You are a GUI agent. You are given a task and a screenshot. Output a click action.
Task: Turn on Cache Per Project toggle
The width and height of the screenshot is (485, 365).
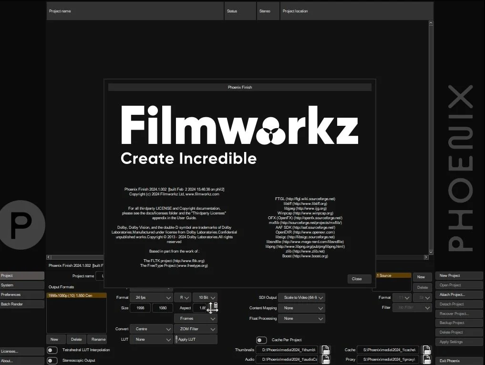tap(261, 340)
